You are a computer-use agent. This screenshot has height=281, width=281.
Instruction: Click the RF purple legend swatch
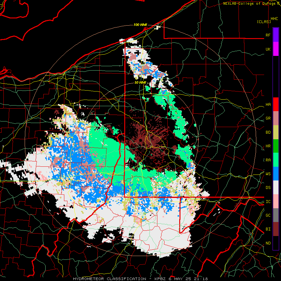[x=276, y=35]
